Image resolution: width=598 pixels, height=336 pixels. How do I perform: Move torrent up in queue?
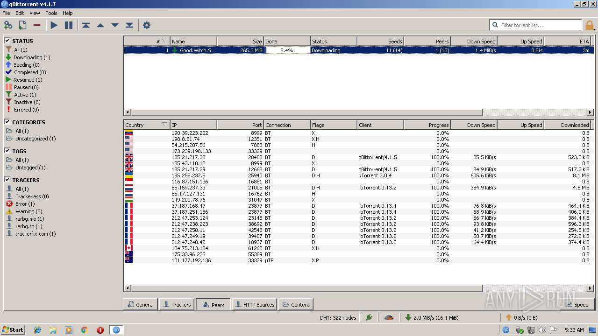[100, 25]
